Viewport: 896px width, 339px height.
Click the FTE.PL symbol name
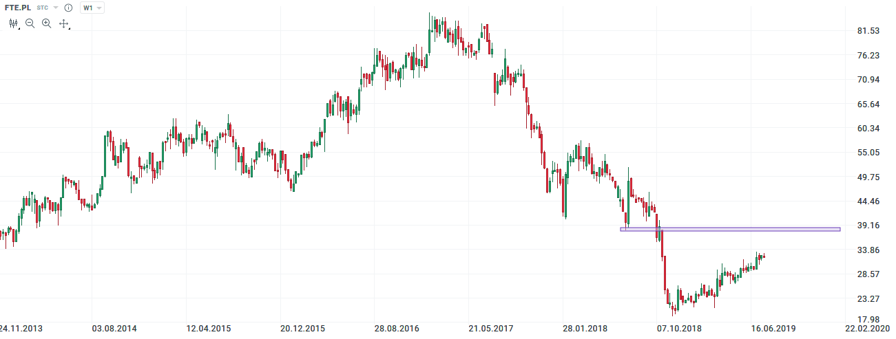coord(18,8)
